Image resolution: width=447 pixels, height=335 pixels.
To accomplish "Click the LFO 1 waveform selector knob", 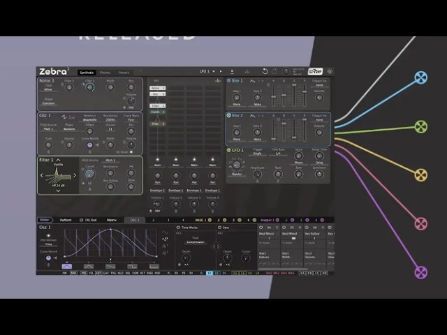I will [x=237, y=165].
